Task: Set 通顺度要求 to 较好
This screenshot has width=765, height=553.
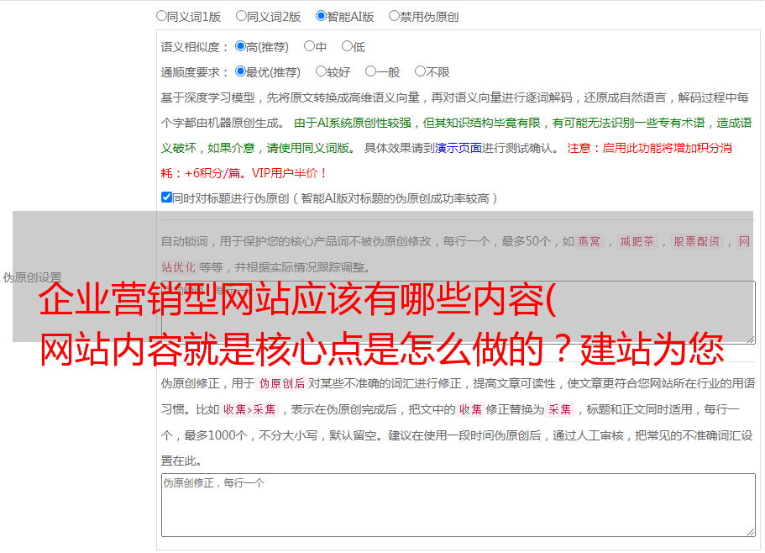Action: tap(321, 71)
